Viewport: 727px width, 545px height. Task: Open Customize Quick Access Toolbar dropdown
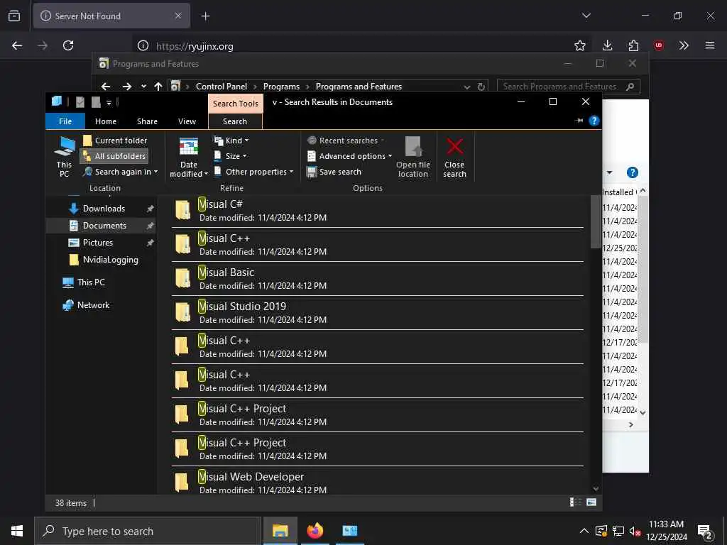(109, 102)
